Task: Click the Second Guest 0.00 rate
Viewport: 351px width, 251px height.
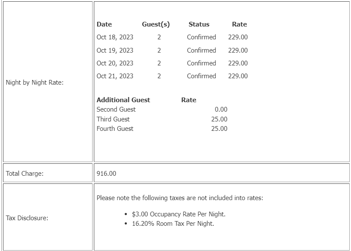Action: (221, 109)
